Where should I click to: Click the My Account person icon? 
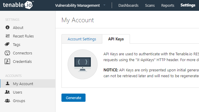[7, 83]
